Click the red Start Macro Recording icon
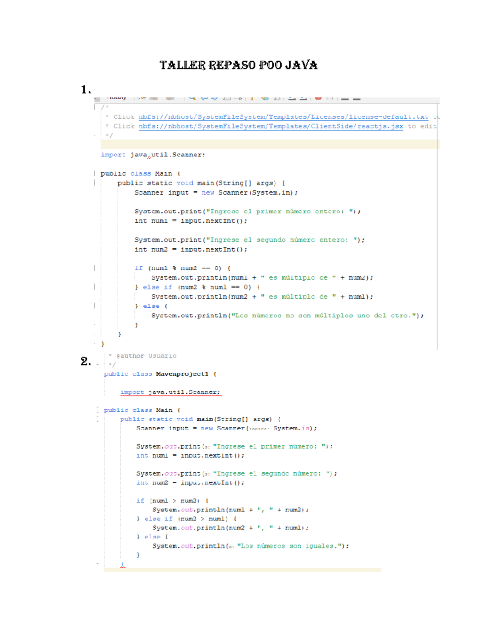The width and height of the screenshot is (478, 619). coord(318,98)
